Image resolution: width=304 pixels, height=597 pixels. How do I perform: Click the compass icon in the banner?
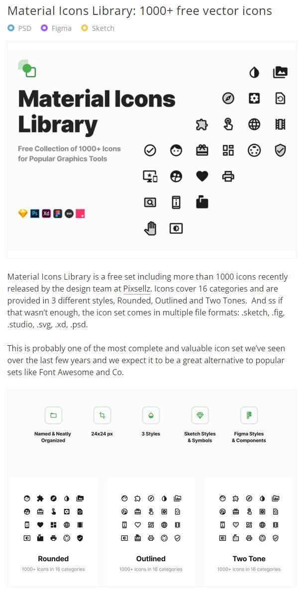[228, 98]
